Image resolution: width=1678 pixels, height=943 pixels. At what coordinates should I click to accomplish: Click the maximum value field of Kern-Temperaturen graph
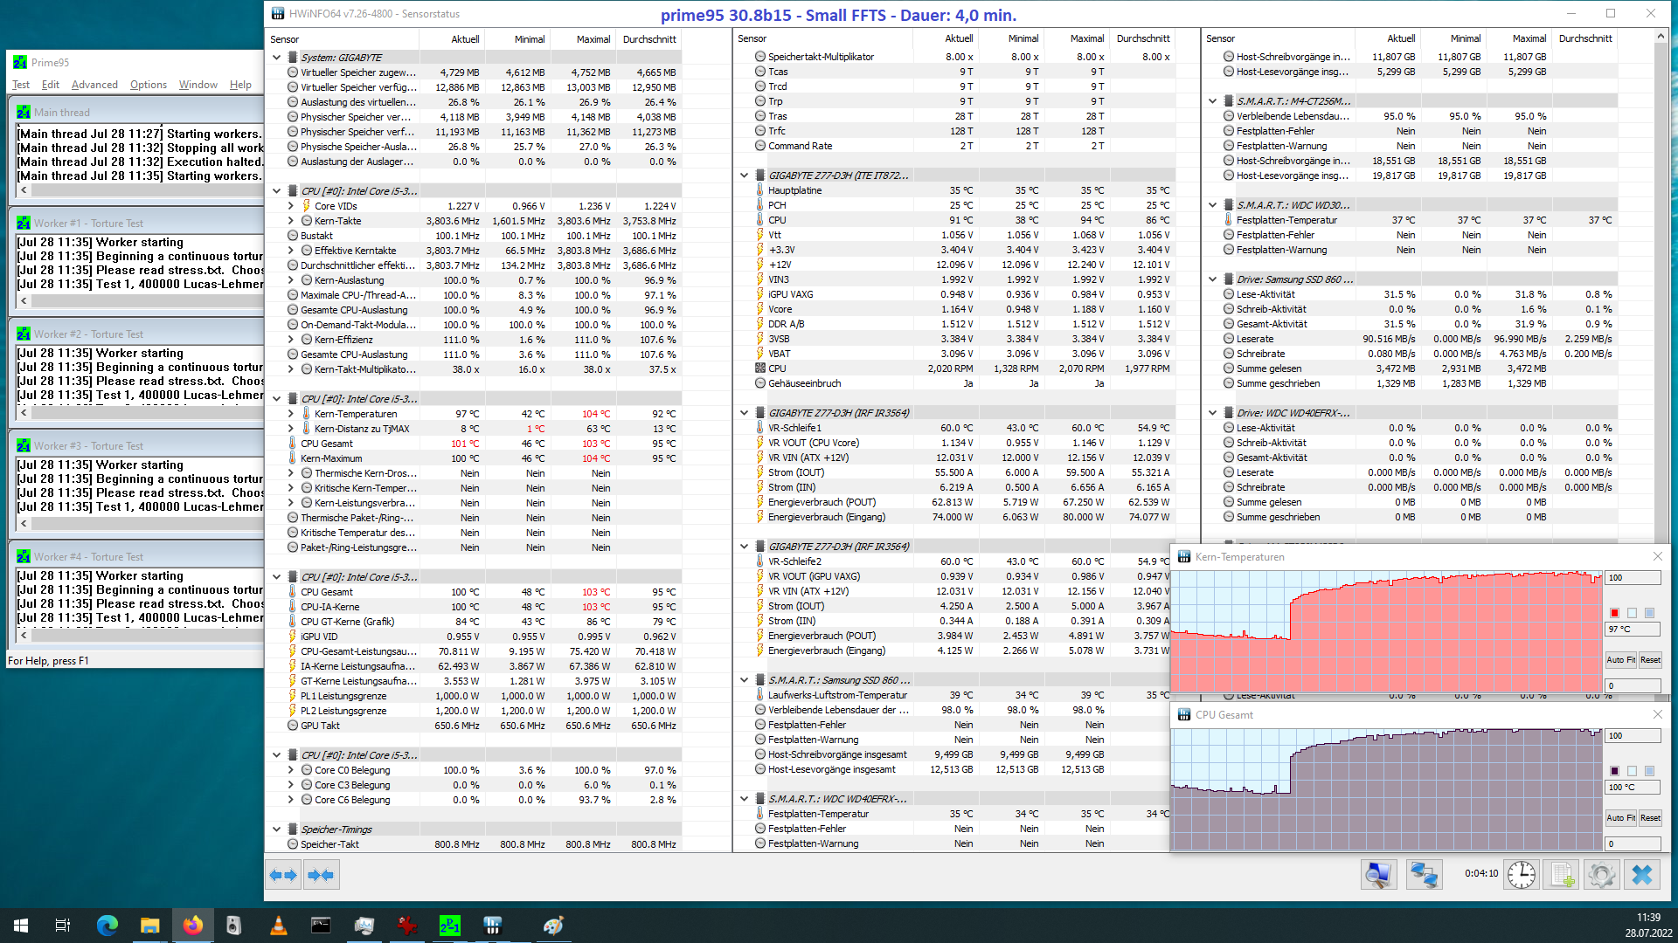click(x=1633, y=578)
